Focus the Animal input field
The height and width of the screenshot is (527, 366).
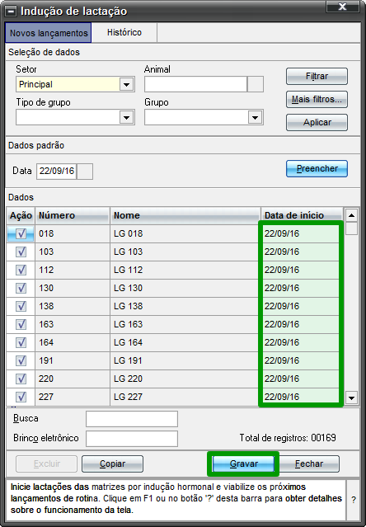pyautogui.click(x=195, y=84)
